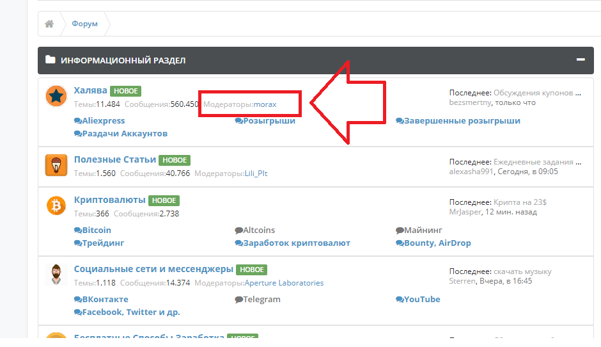Open the Форум breadcrumb link
The height and width of the screenshot is (347, 601).
(84, 24)
